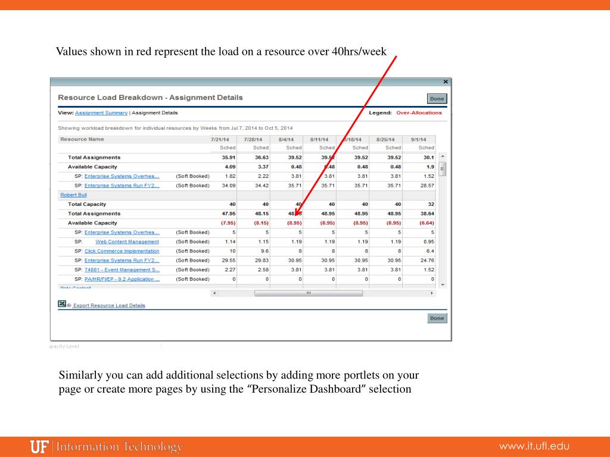Click the 28.57 Enterprise Systems Run value

click(427, 186)
